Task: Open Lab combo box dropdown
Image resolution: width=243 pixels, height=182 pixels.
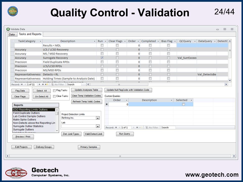Action: click(98, 126)
